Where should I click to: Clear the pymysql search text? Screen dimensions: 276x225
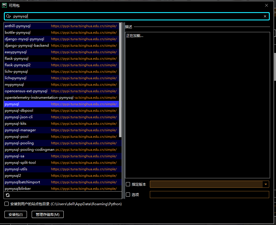265,16
